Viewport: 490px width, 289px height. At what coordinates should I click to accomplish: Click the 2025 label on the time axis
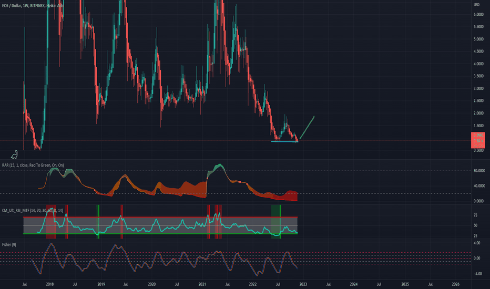coord(405,284)
